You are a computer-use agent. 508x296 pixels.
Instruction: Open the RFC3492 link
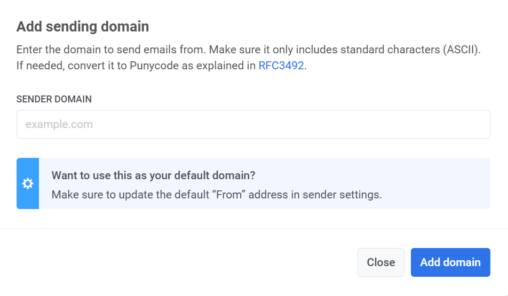pyautogui.click(x=281, y=66)
